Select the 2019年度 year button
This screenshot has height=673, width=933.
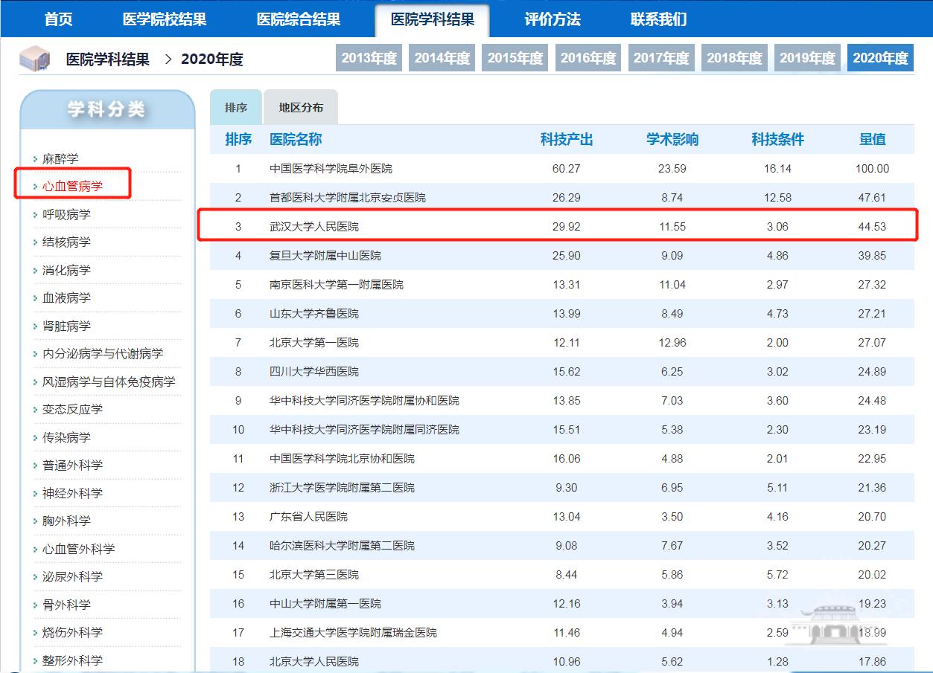[807, 58]
